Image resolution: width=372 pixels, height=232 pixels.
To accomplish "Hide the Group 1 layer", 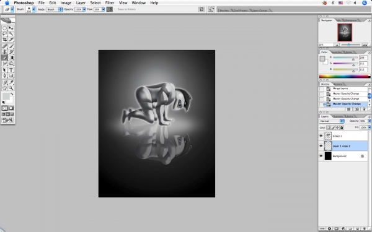I will [321, 136].
